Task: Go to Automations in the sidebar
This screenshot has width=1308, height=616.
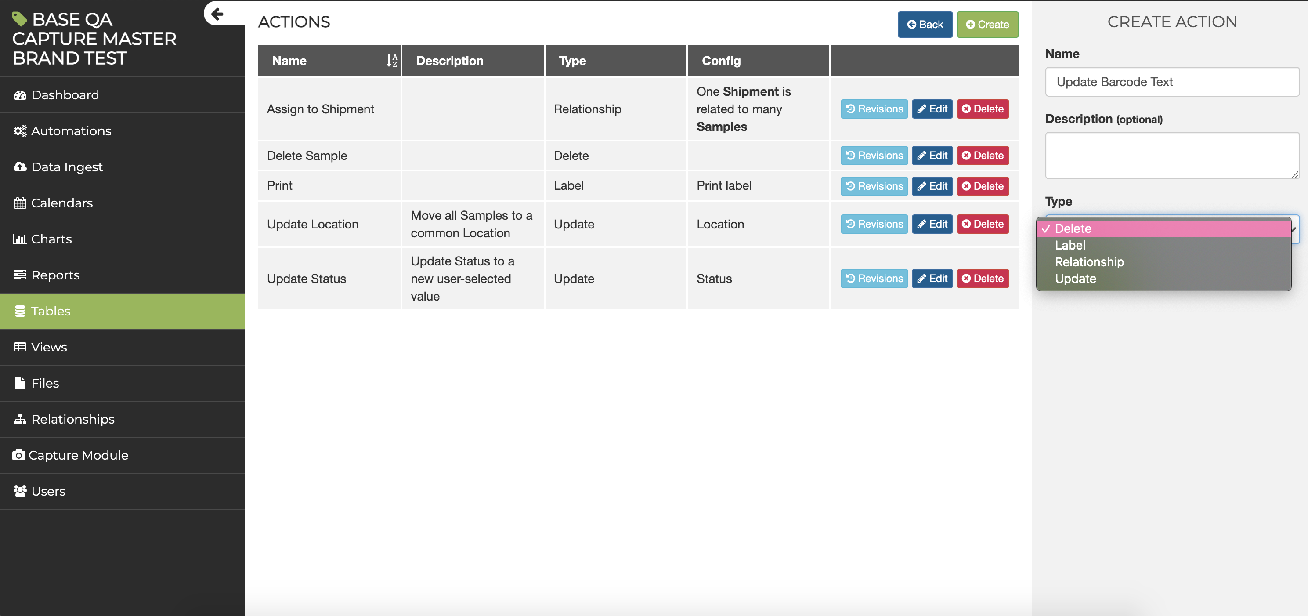Action: (x=71, y=131)
